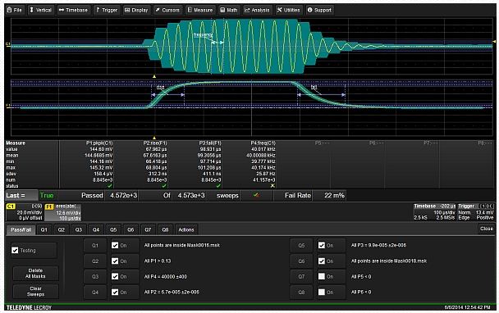The image size is (499, 313).
Task: Open the Cursors menu
Action: click(167, 10)
